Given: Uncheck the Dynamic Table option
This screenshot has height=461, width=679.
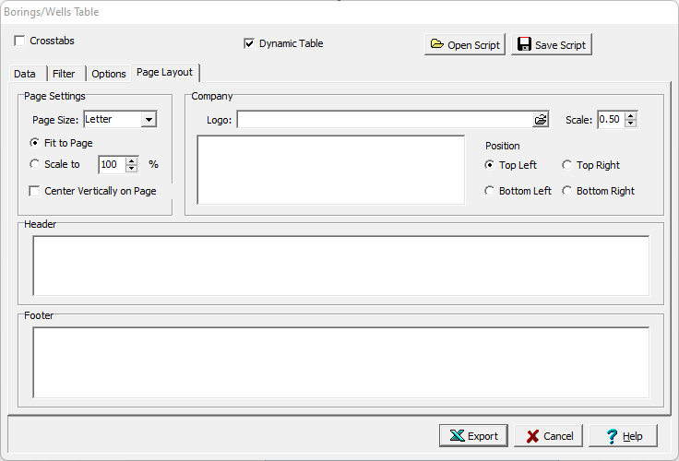Looking at the screenshot, I should click(x=249, y=43).
